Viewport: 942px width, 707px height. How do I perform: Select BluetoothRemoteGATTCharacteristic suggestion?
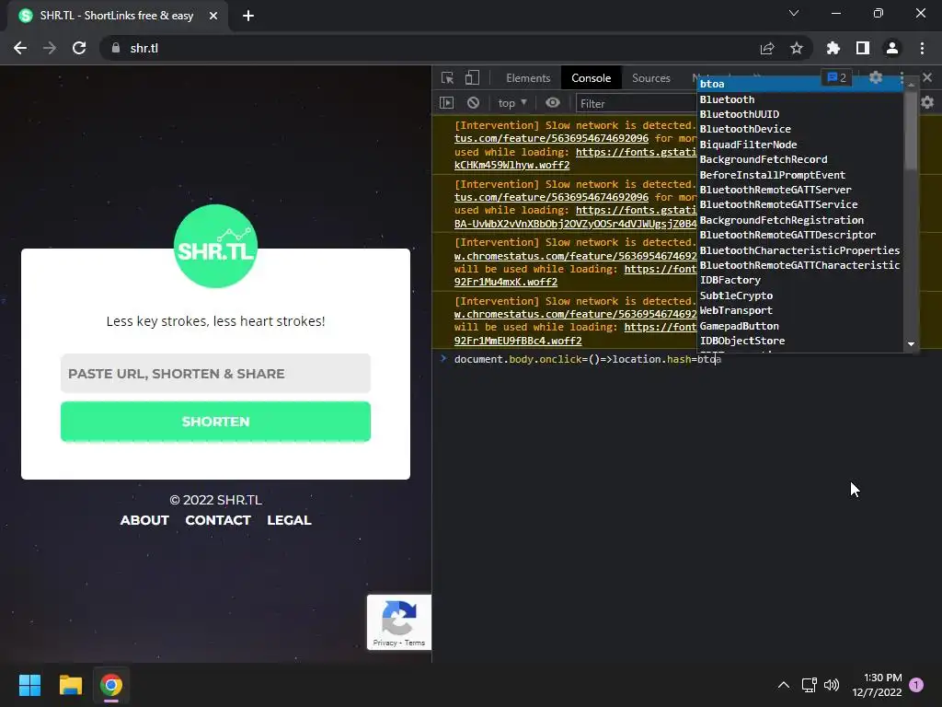pos(799,265)
